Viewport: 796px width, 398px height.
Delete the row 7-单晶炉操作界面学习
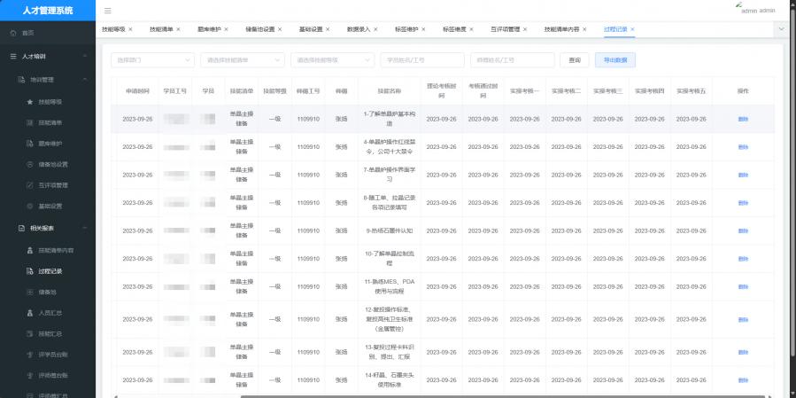[743, 175]
